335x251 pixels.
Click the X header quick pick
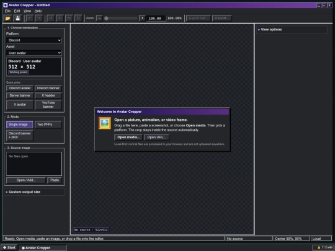48,95
